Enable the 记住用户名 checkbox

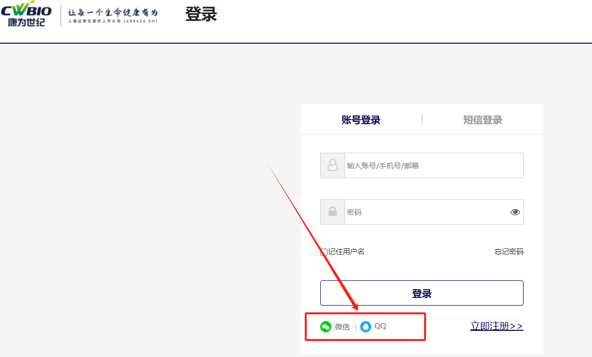tap(324, 252)
